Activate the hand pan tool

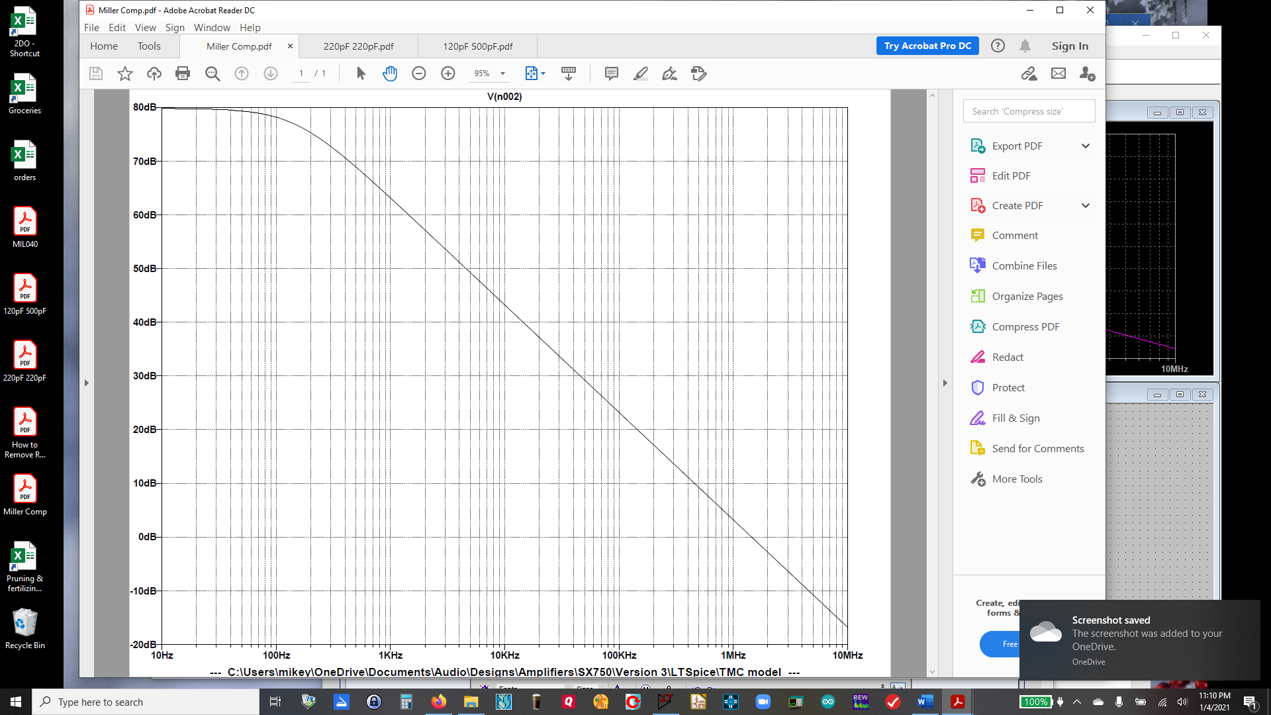click(390, 73)
